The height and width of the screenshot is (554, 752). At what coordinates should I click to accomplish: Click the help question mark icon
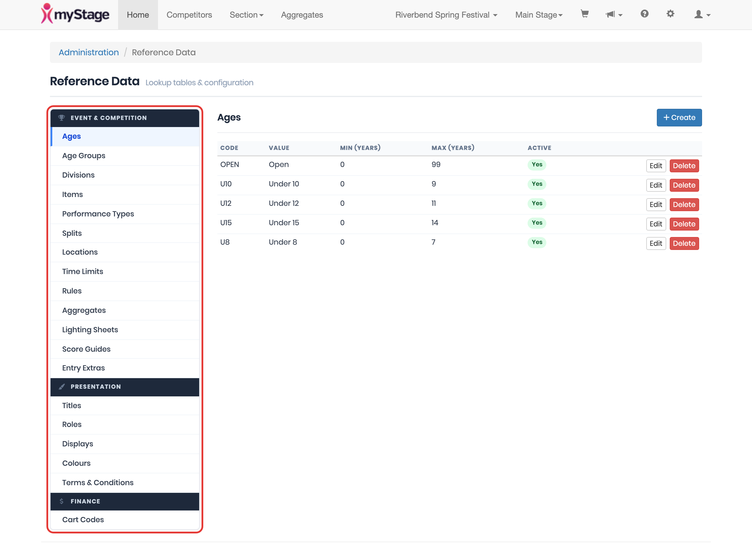pos(644,14)
